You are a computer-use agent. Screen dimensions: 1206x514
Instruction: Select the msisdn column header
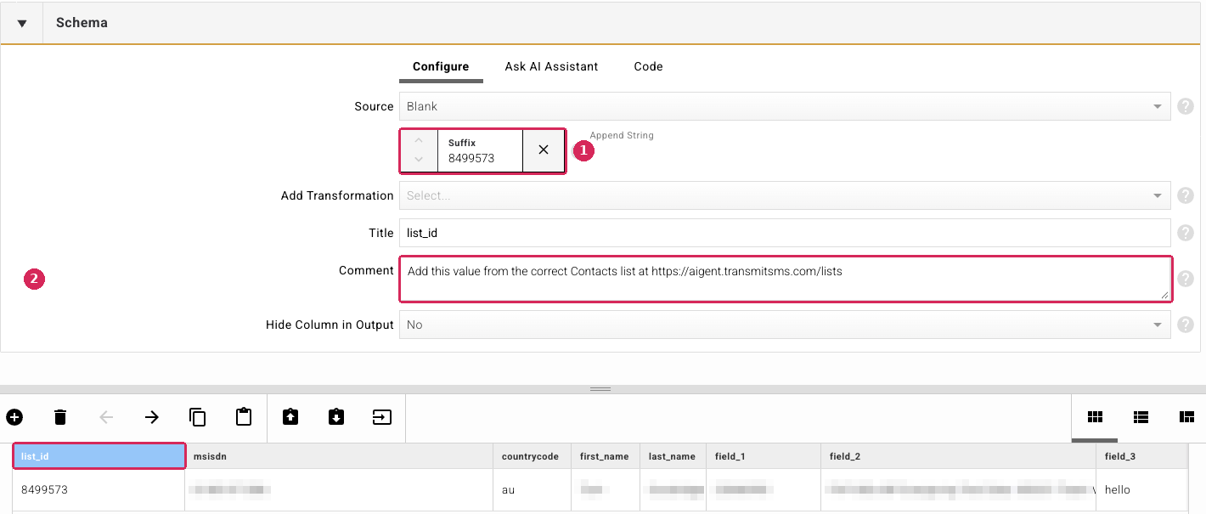coord(338,456)
